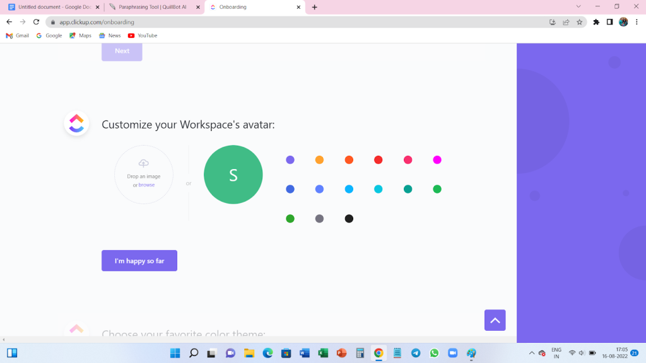The height and width of the screenshot is (363, 646).
Task: Open WhatsApp from the taskbar
Action: point(434,354)
